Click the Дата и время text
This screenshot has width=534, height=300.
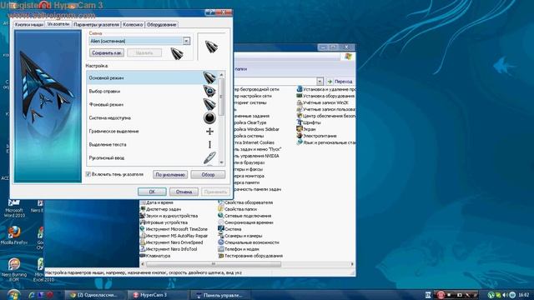159,202
